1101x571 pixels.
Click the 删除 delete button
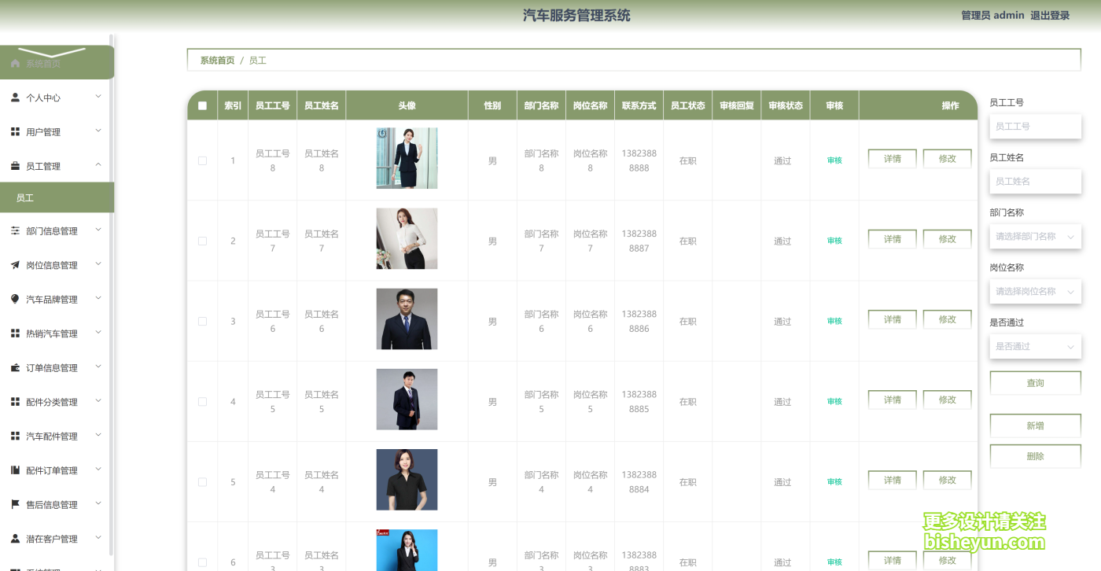click(x=1035, y=456)
